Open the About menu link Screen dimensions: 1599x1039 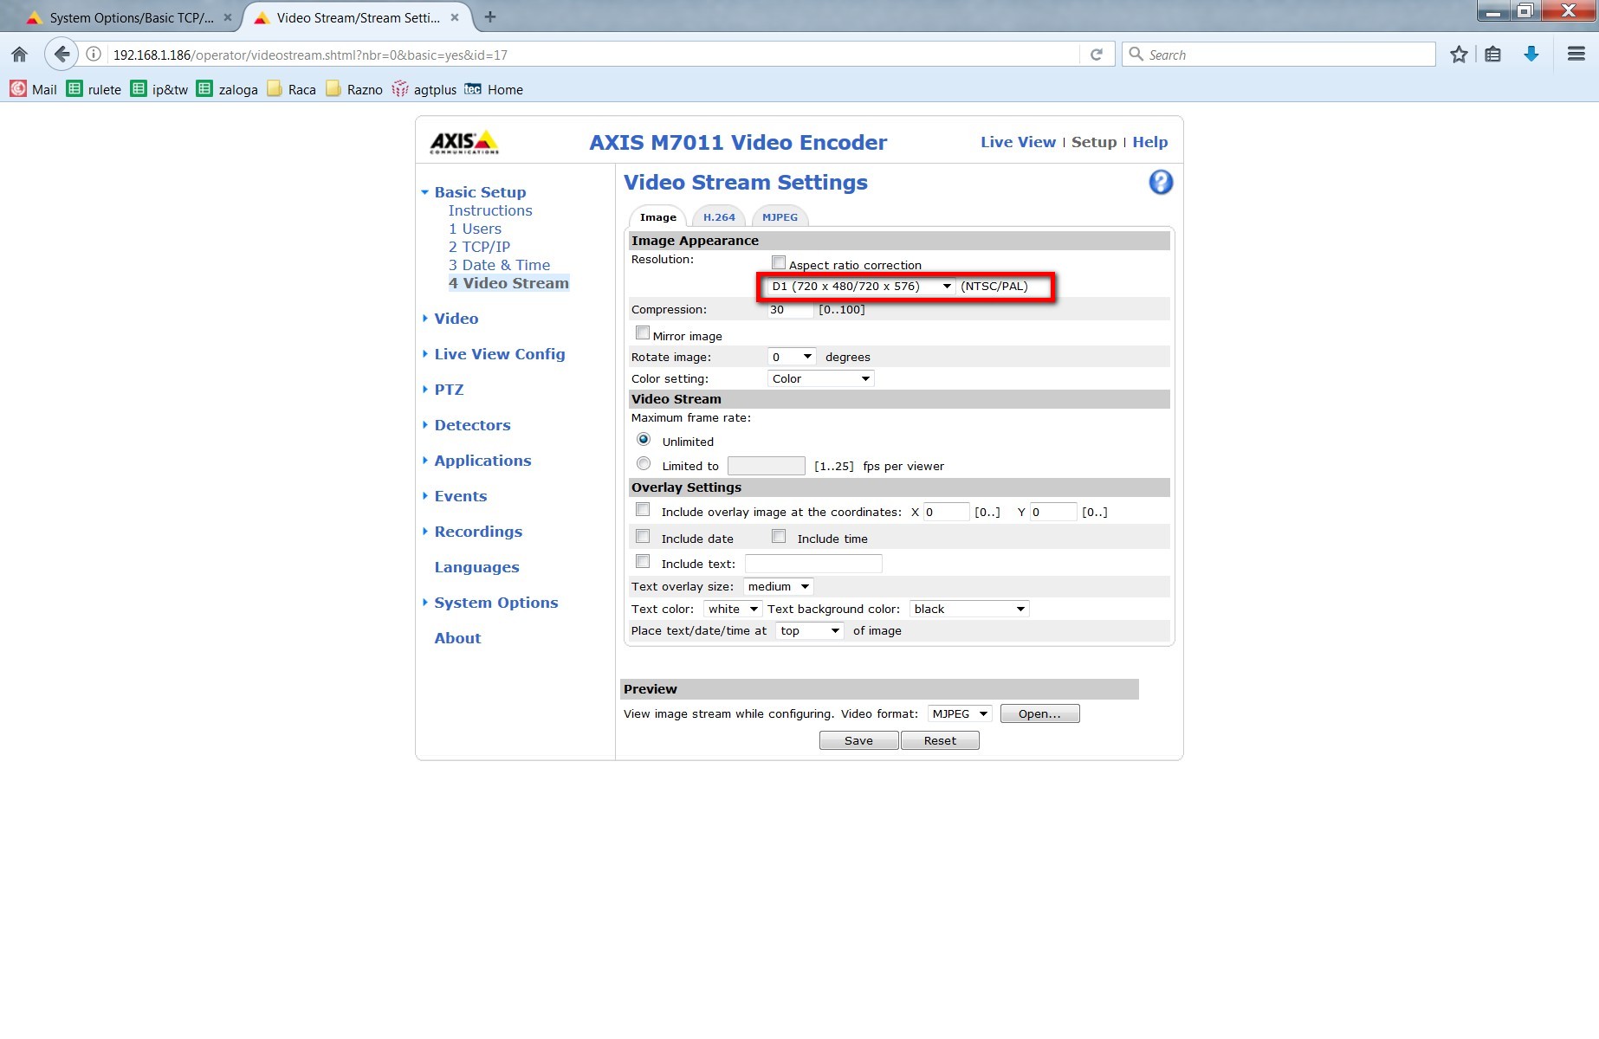tap(457, 638)
